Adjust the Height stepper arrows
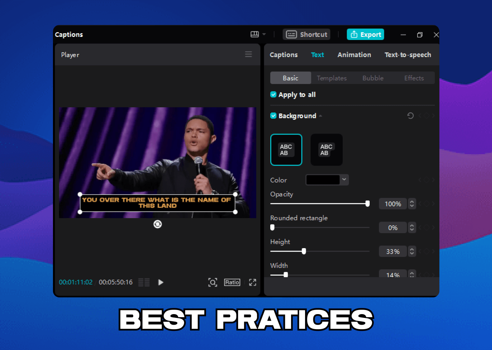The image size is (492, 350). [x=412, y=252]
